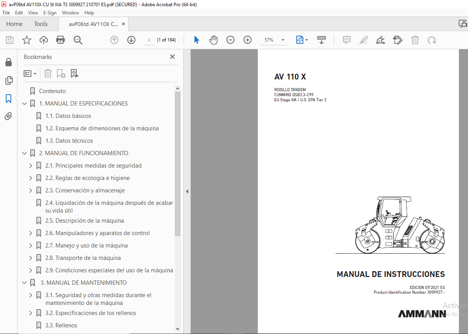Open bookmark 1.3. Datos técnicos

click(69, 141)
